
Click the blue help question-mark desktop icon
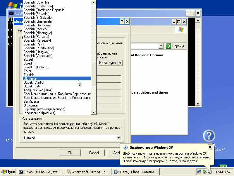click(x=209, y=136)
